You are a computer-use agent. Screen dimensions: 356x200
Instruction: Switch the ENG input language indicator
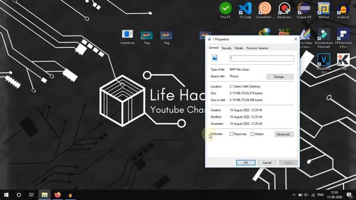click(x=320, y=195)
